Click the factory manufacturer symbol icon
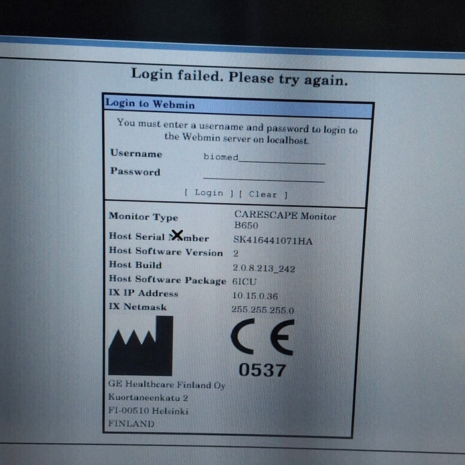Image resolution: width=465 pixels, height=465 pixels. point(141,346)
